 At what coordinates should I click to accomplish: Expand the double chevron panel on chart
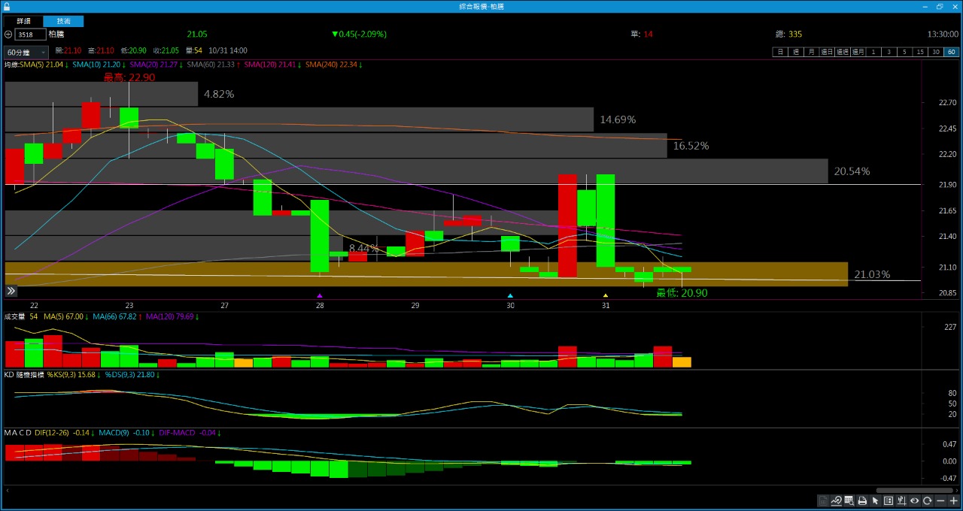coord(11,291)
